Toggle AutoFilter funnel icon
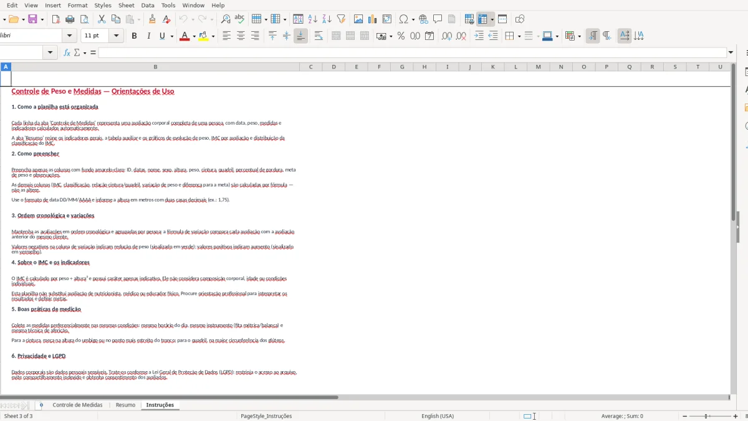The width and height of the screenshot is (748, 421). point(341,19)
